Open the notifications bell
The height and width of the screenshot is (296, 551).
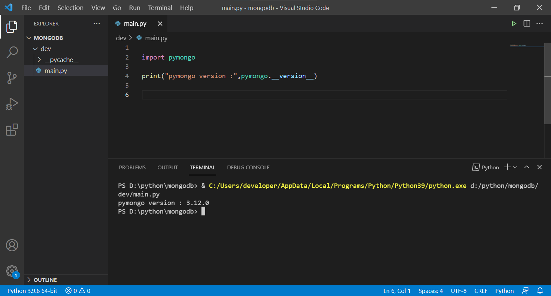coord(540,290)
